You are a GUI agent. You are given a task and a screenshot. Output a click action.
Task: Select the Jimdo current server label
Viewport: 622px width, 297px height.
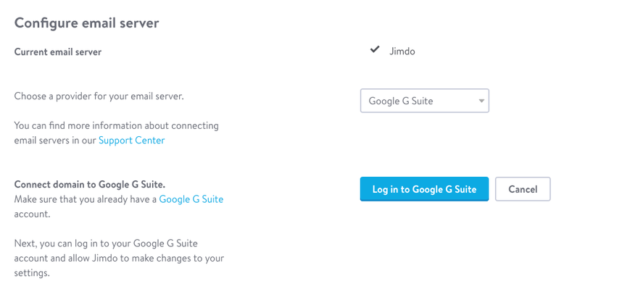402,51
